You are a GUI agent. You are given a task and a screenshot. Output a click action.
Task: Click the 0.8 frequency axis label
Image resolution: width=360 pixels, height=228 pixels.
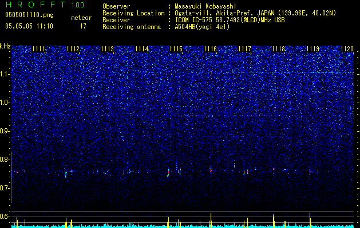point(5,160)
